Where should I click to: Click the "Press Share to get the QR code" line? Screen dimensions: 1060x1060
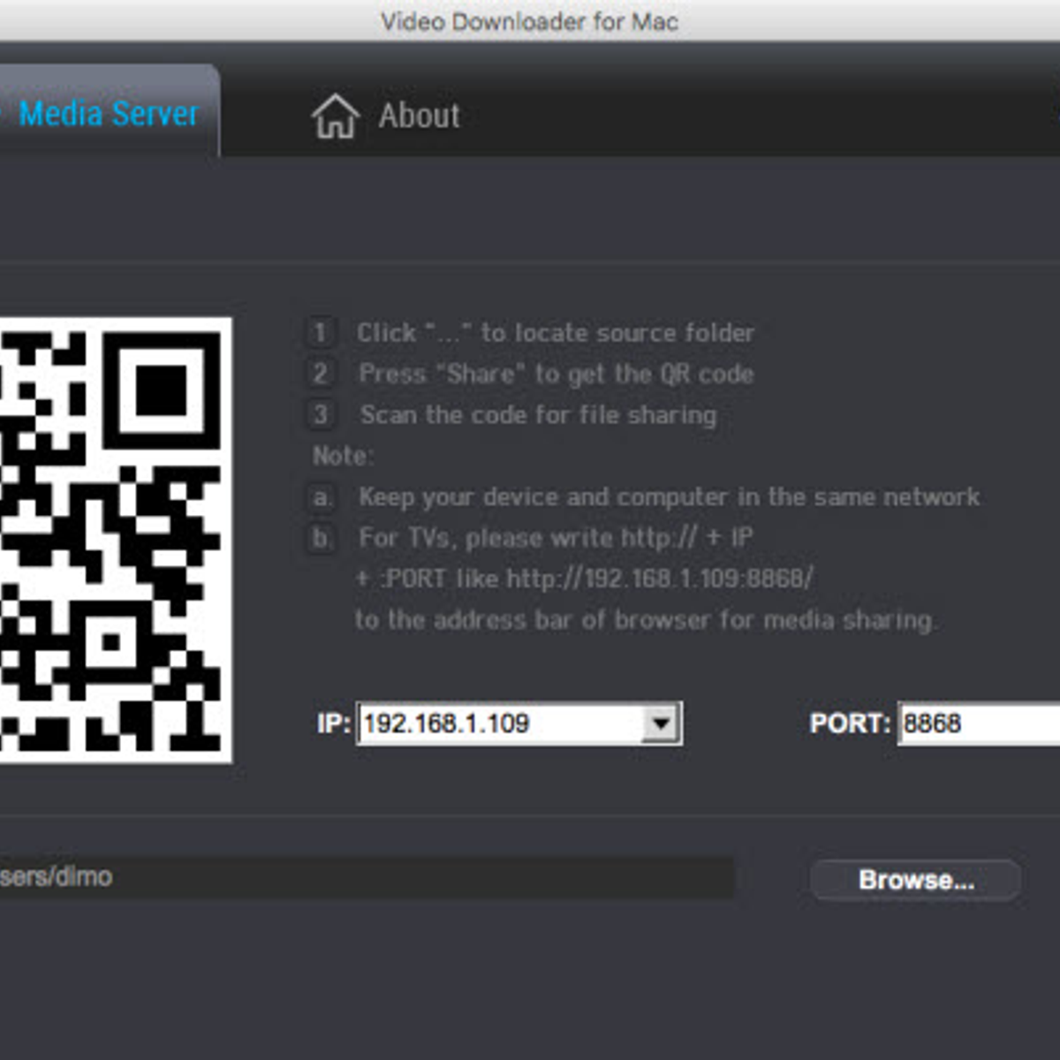pyautogui.click(x=556, y=374)
